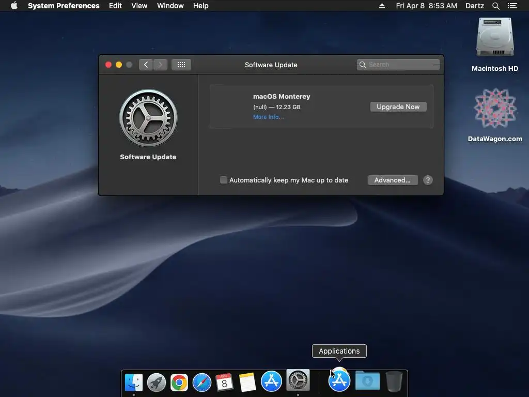The height and width of the screenshot is (397, 529).
Task: Click the Software Update sidebar label
Action: pyautogui.click(x=148, y=157)
